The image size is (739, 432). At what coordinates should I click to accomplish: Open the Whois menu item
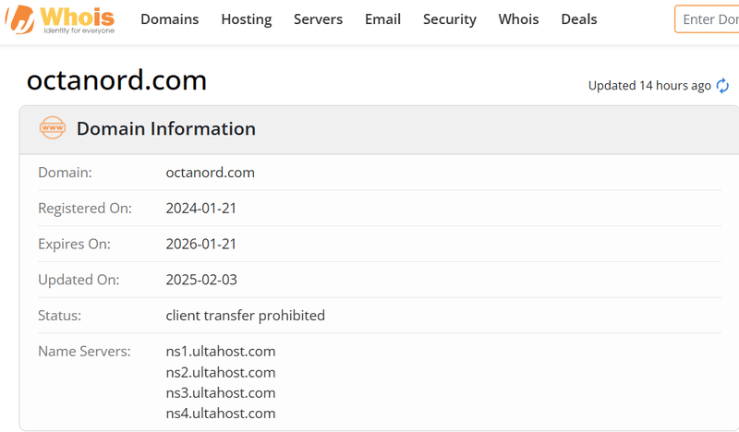pos(518,19)
